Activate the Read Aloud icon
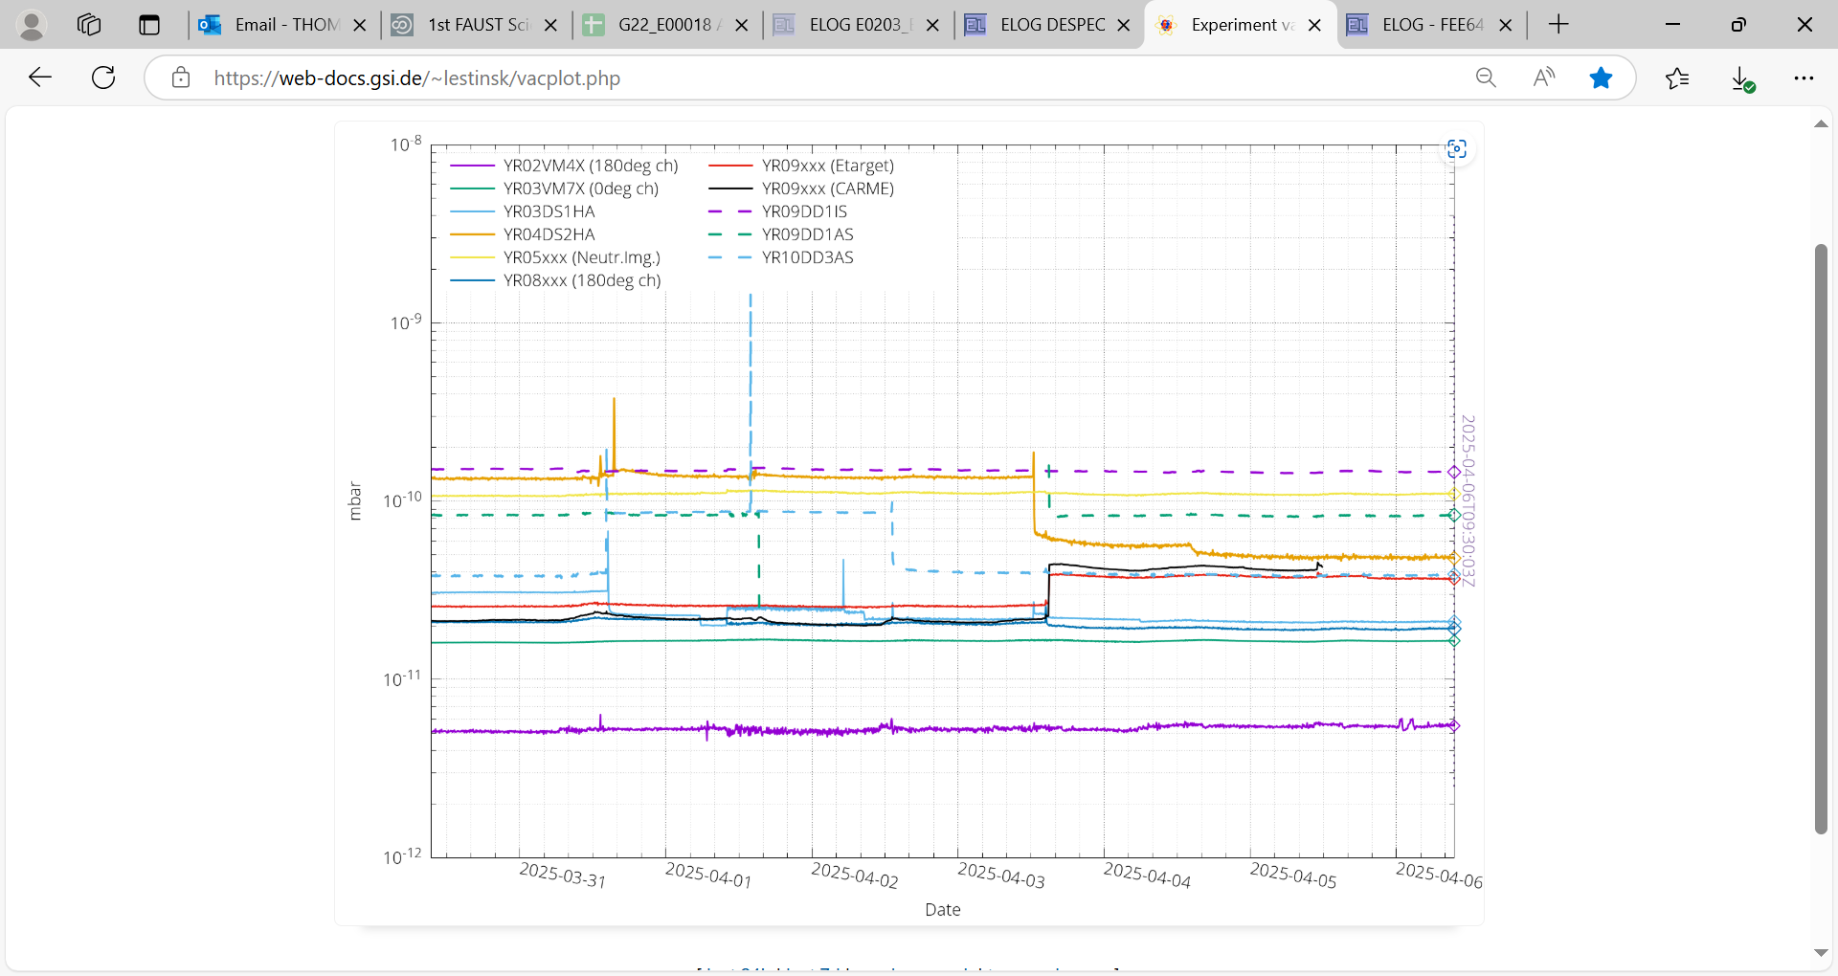Screen dimensions: 1838x976 1543,78
